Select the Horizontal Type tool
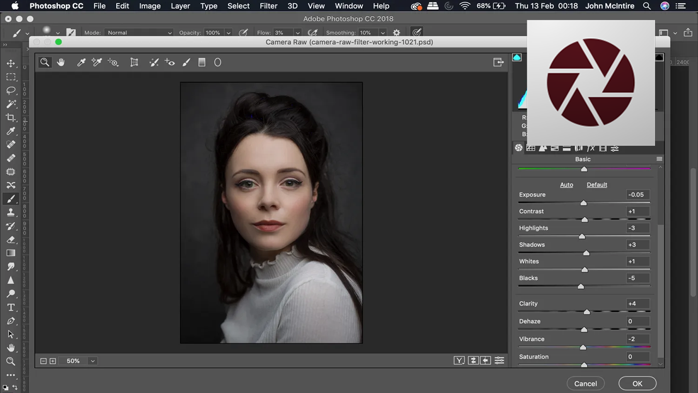The width and height of the screenshot is (698, 393). click(x=11, y=307)
